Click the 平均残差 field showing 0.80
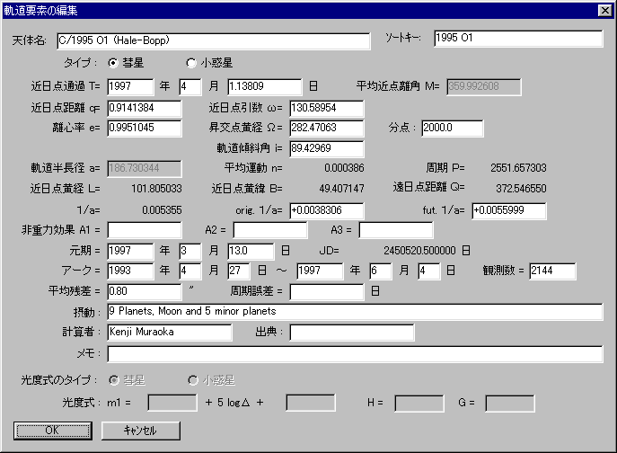The height and width of the screenshot is (453, 617). point(145,291)
